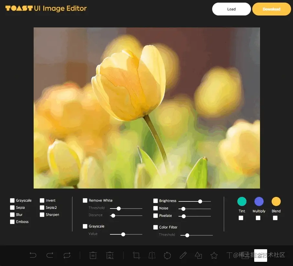The height and width of the screenshot is (266, 293).
Task: Select the Draw pencil tool
Action: click(x=183, y=255)
